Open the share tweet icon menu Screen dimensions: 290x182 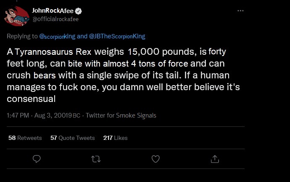[x=215, y=159]
